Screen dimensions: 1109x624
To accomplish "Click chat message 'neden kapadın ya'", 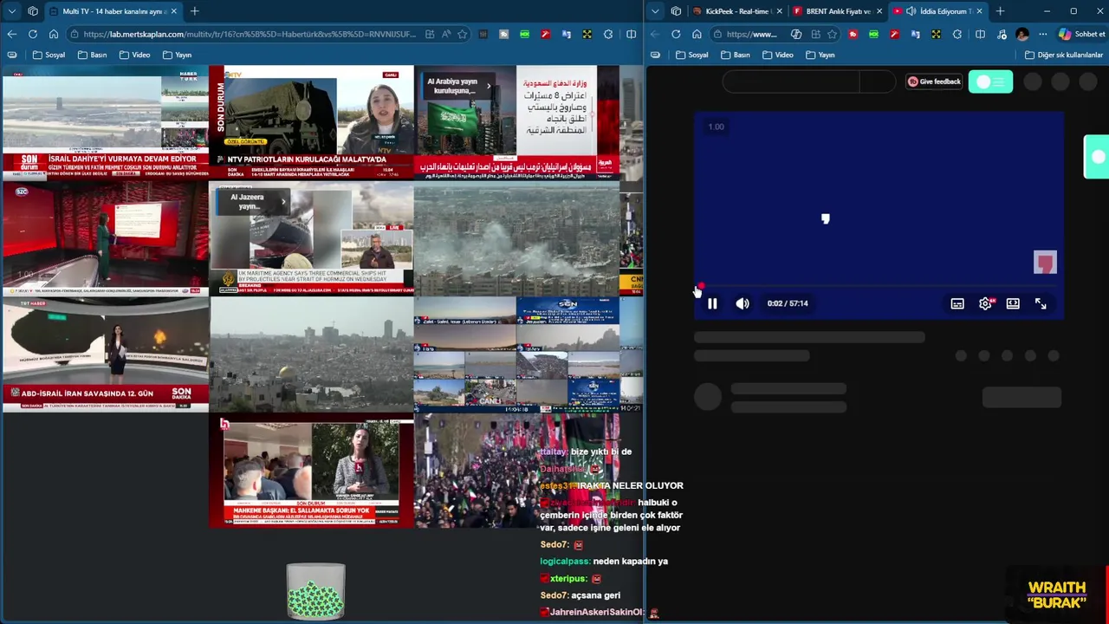I will tap(630, 561).
